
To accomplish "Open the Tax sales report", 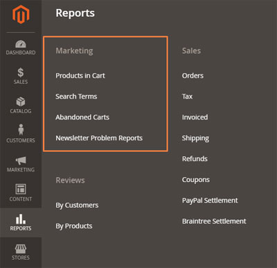I will (x=187, y=97).
